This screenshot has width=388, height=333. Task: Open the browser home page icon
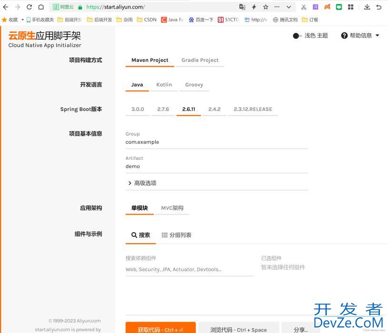click(41, 7)
